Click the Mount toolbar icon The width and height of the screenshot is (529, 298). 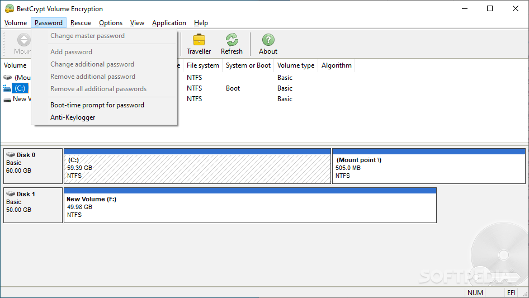pos(23,40)
